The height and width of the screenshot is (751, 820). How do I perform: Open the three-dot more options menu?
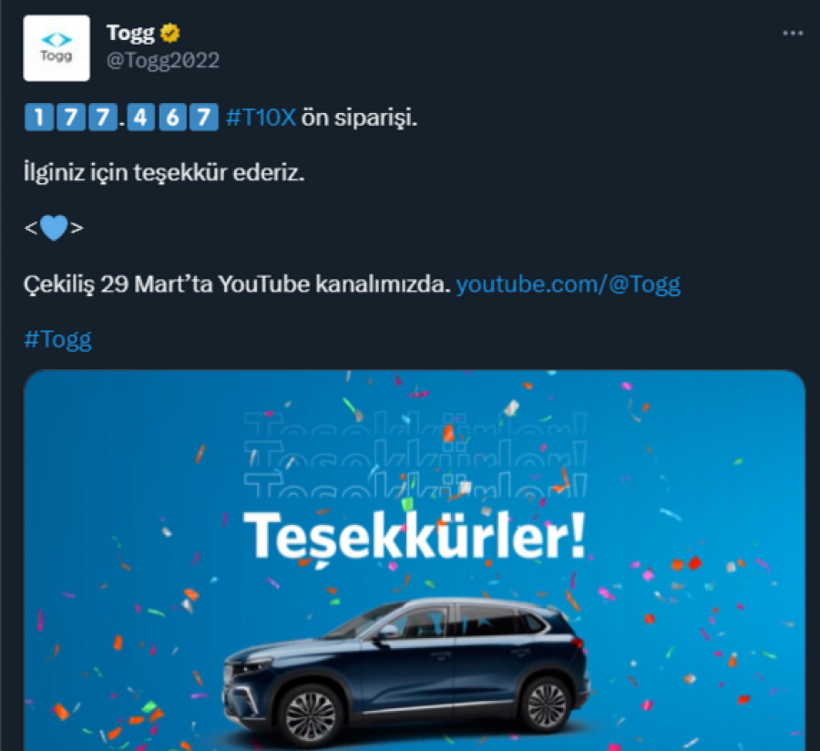793,33
